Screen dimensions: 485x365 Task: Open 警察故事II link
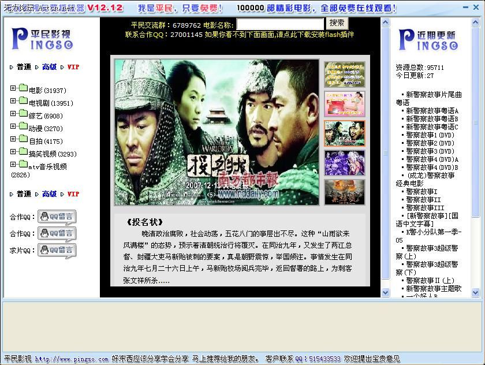click(x=423, y=200)
